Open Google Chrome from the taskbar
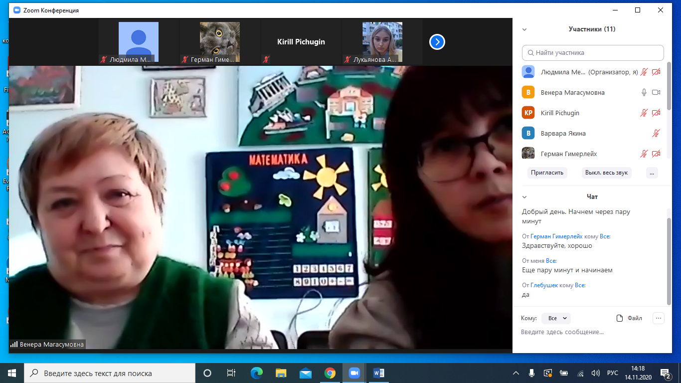This screenshot has height=383, width=681. (330, 373)
